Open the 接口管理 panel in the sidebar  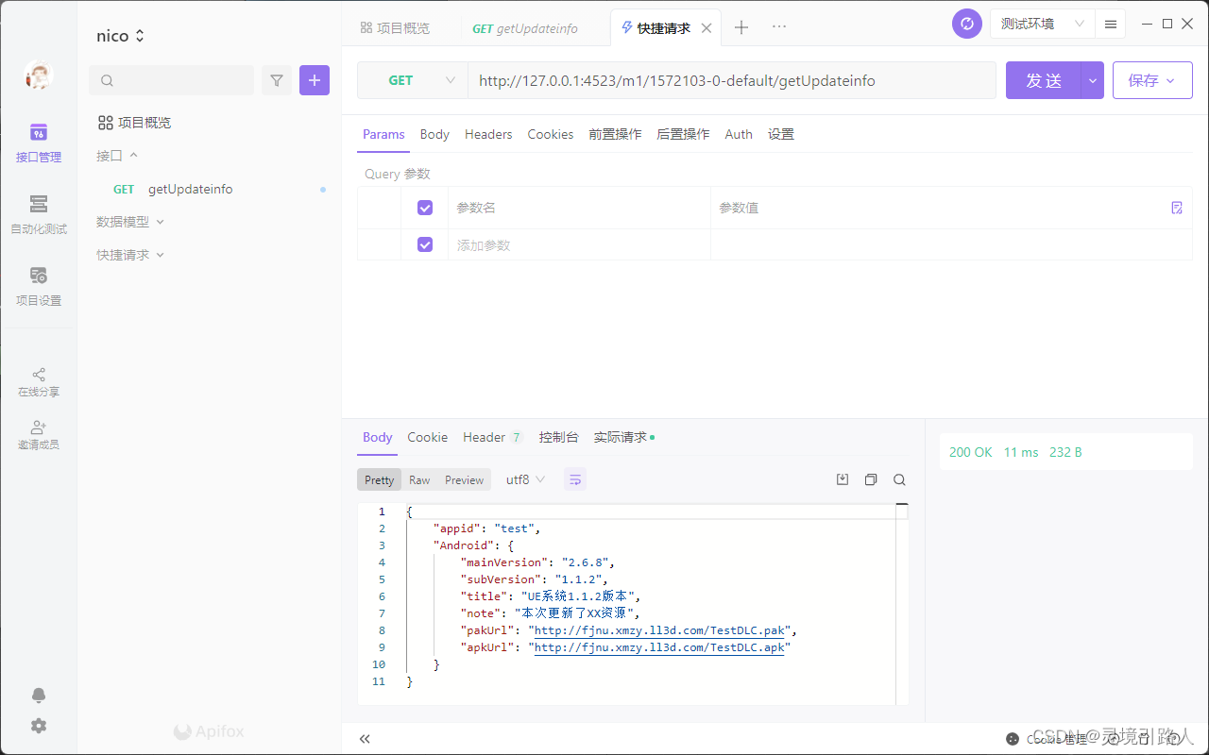(x=38, y=143)
